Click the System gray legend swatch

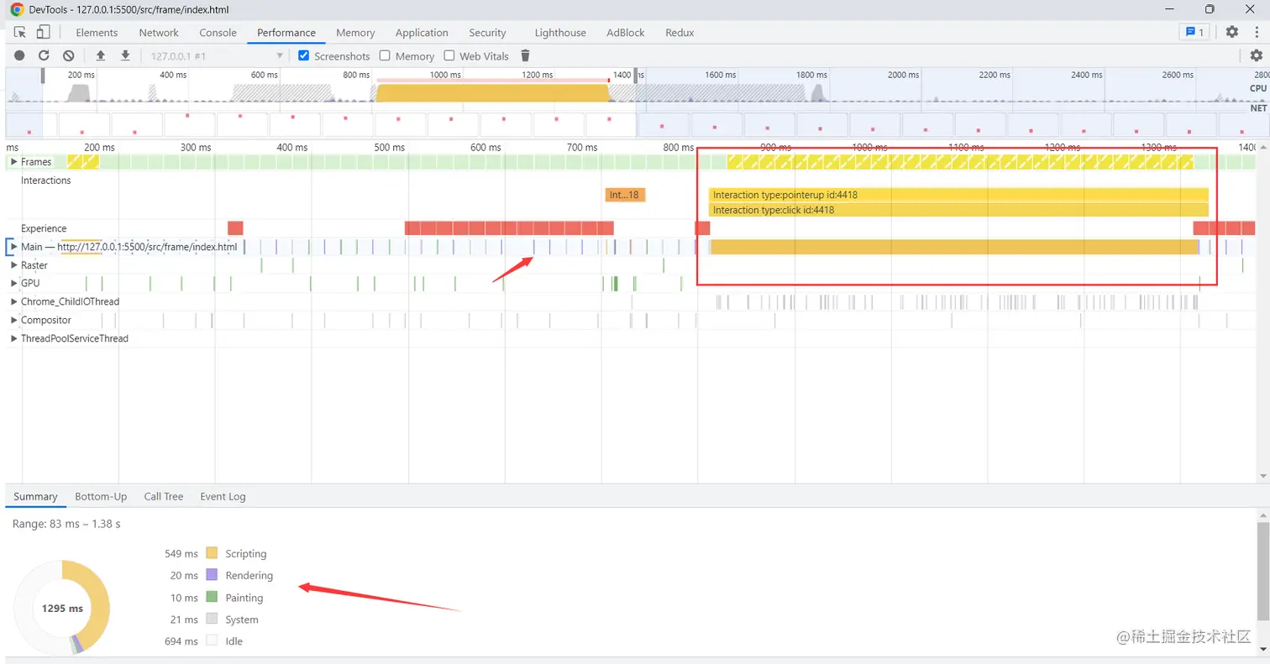[212, 620]
